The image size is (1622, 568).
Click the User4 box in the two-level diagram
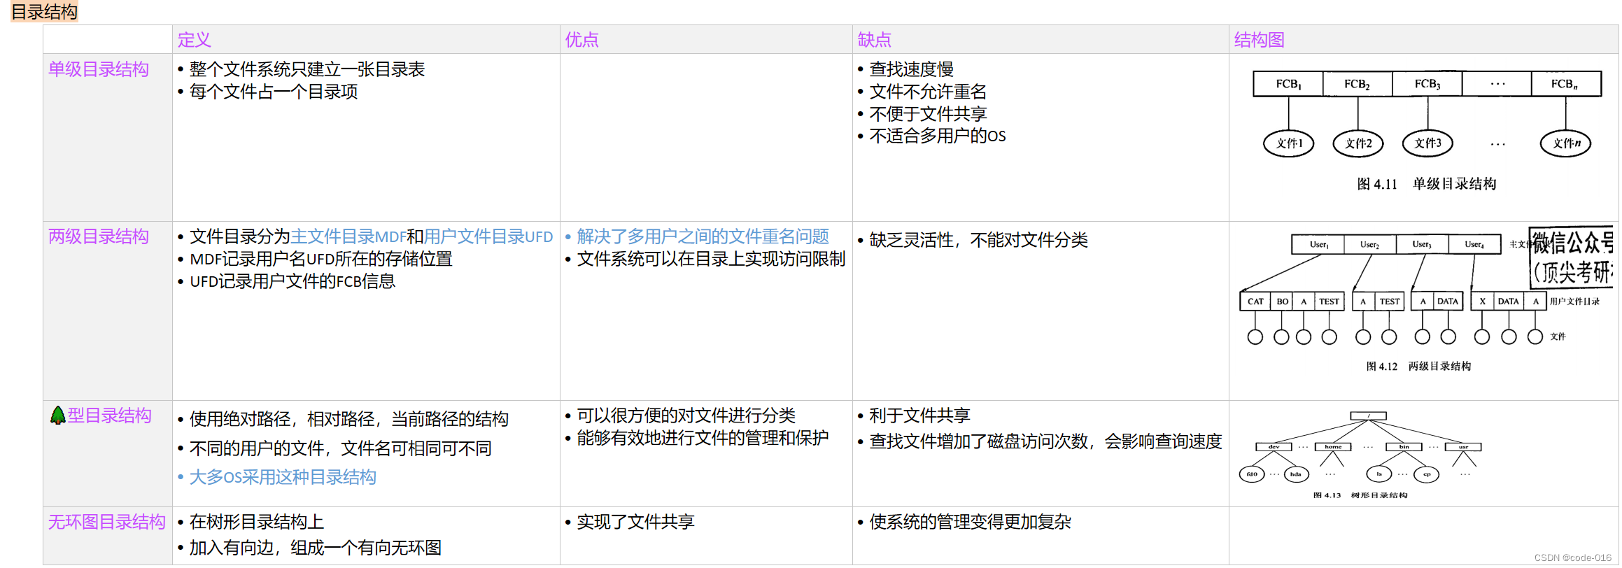pyautogui.click(x=1474, y=244)
